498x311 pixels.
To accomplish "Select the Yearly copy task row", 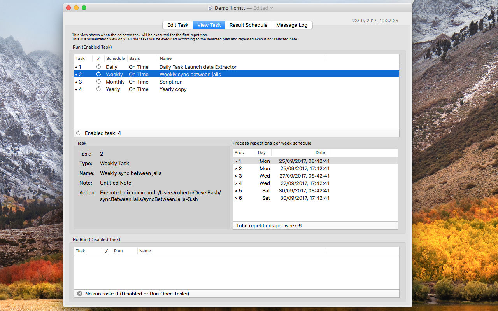I will 173,89.
